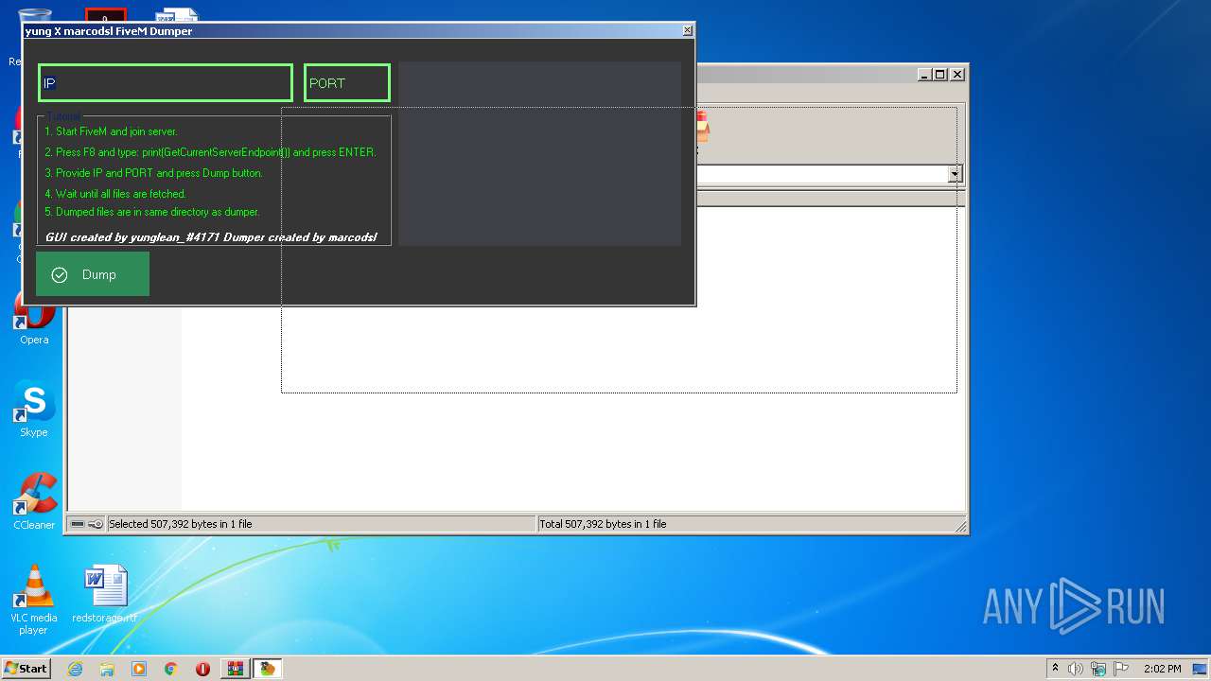Close the background archive window

[957, 75]
